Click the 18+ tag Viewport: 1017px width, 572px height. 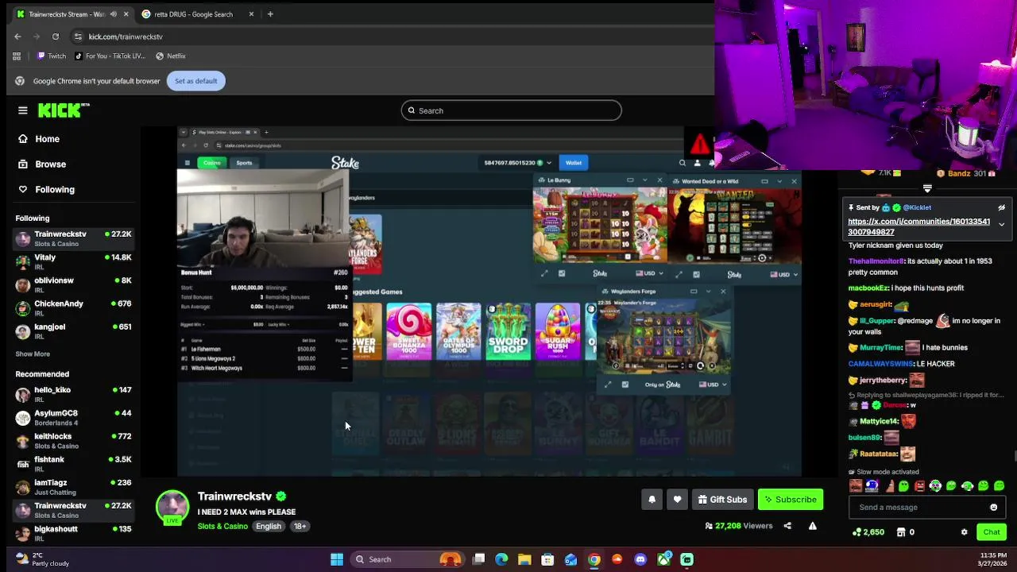[x=300, y=527]
